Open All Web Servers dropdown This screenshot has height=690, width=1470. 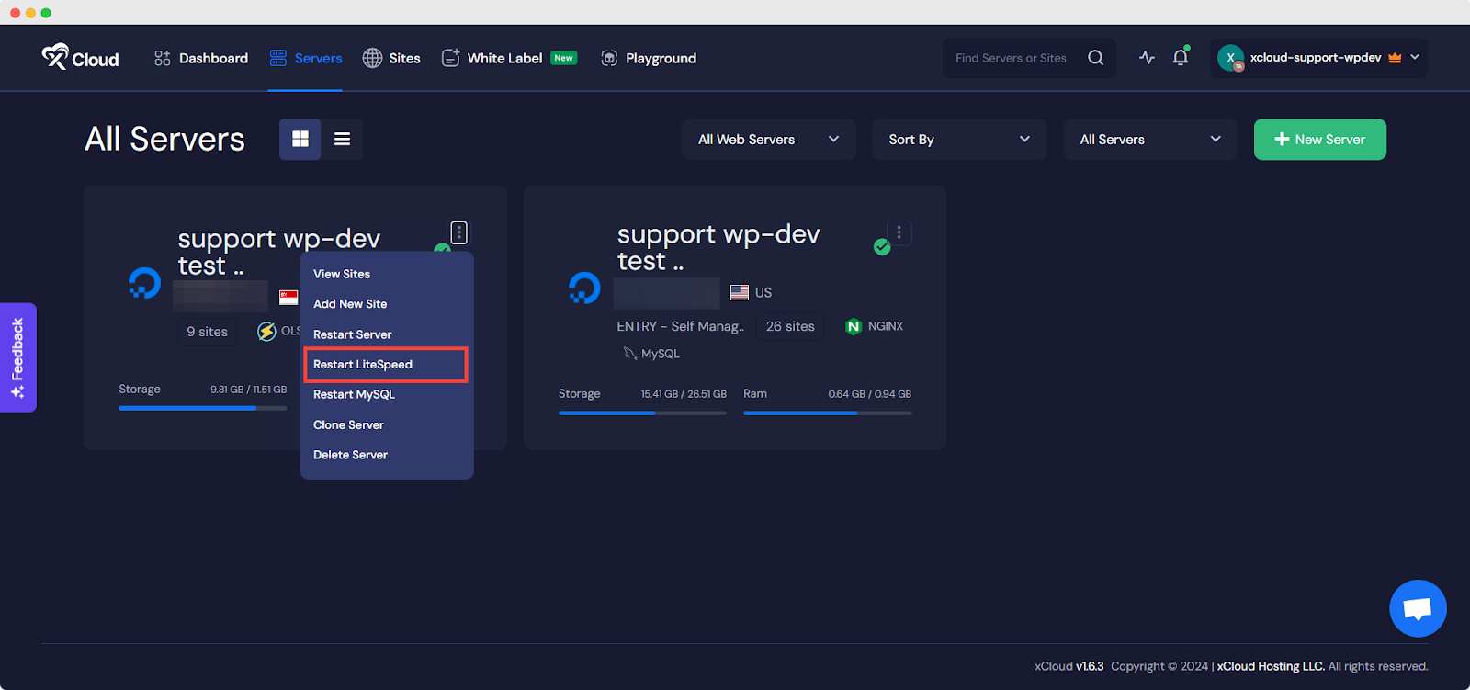769,140
